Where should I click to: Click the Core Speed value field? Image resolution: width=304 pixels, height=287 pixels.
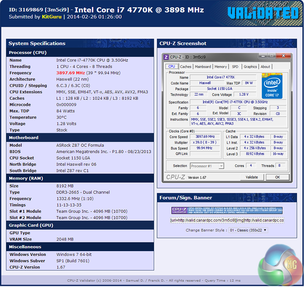coord(205,137)
